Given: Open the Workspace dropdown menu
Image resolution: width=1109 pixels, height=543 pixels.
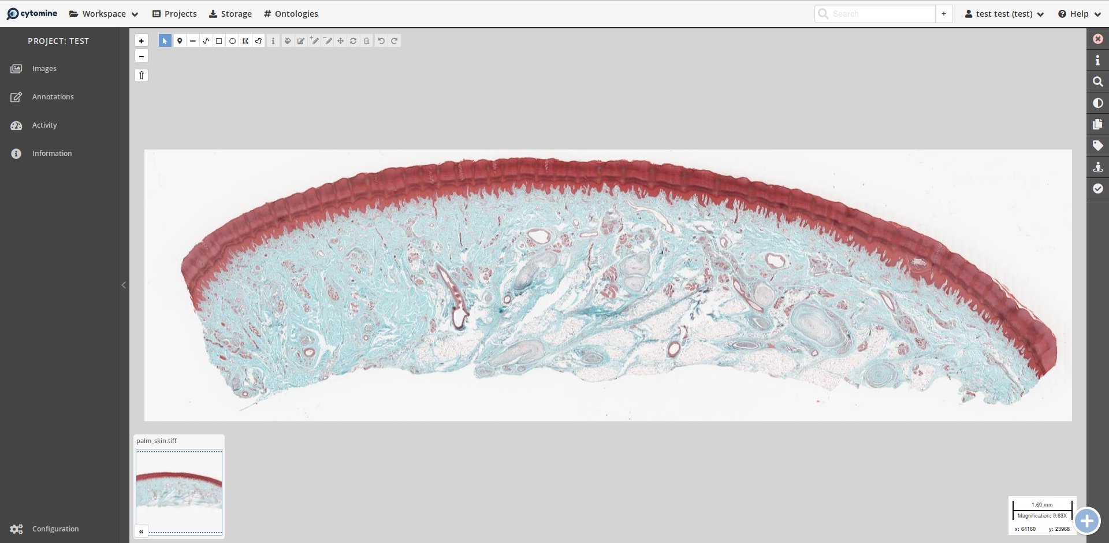Looking at the screenshot, I should click(x=104, y=14).
